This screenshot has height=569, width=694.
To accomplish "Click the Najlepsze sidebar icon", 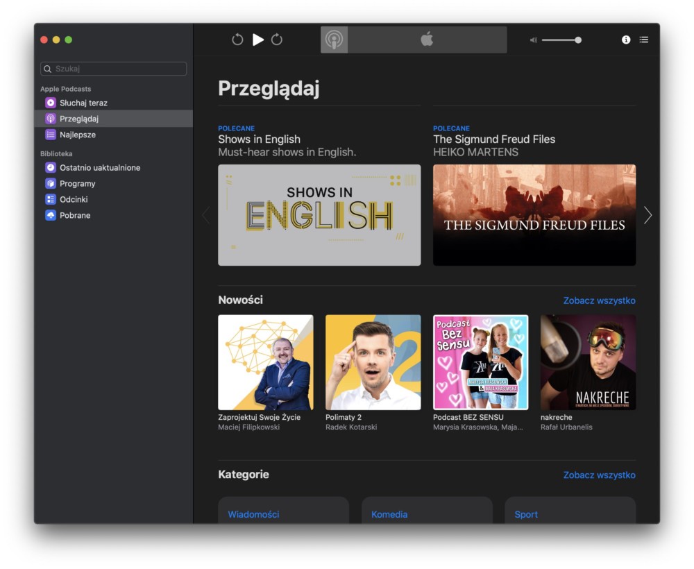I will (51, 135).
